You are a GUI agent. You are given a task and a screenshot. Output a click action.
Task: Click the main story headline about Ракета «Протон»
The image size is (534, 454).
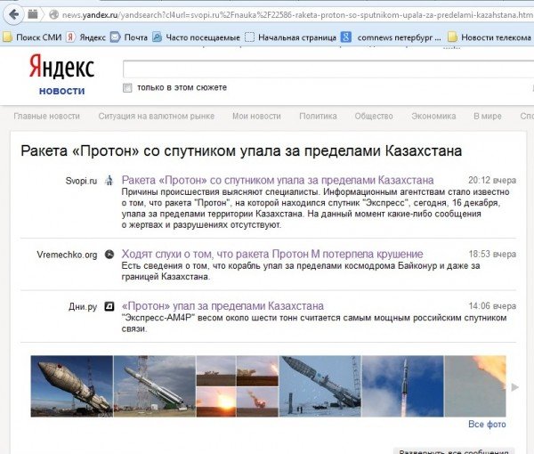[241, 150]
